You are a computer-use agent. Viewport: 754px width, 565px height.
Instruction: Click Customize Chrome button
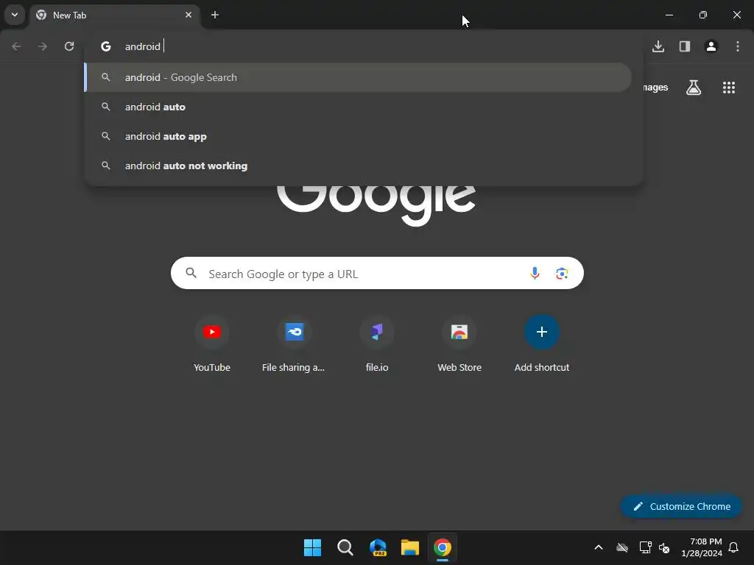[x=681, y=506]
